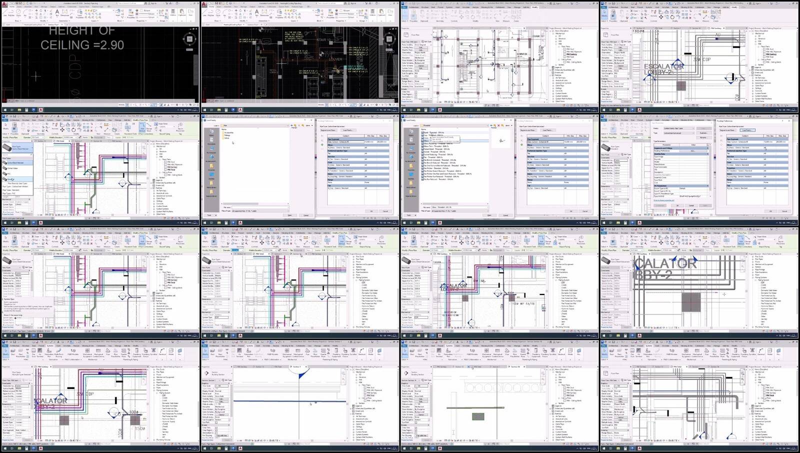
Task: Click the green add-row plus in Accessories folder frame
Action: tap(322, 144)
